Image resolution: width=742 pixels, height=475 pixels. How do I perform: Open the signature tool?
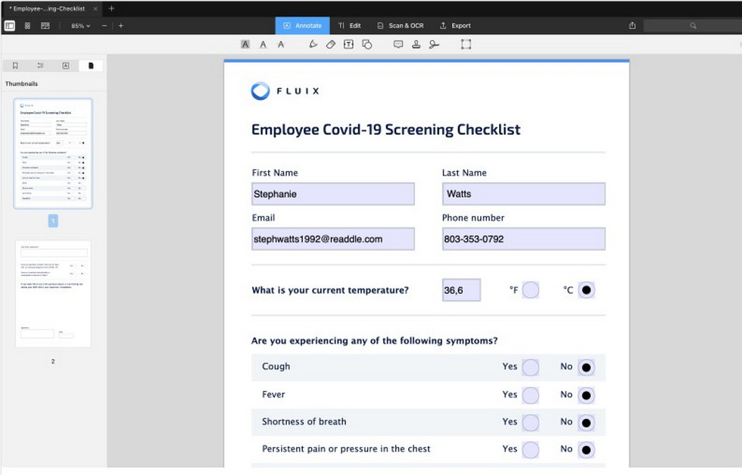click(x=434, y=45)
